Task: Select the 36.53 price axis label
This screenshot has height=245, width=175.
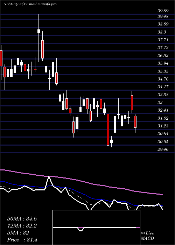Action: (x=163, y=55)
